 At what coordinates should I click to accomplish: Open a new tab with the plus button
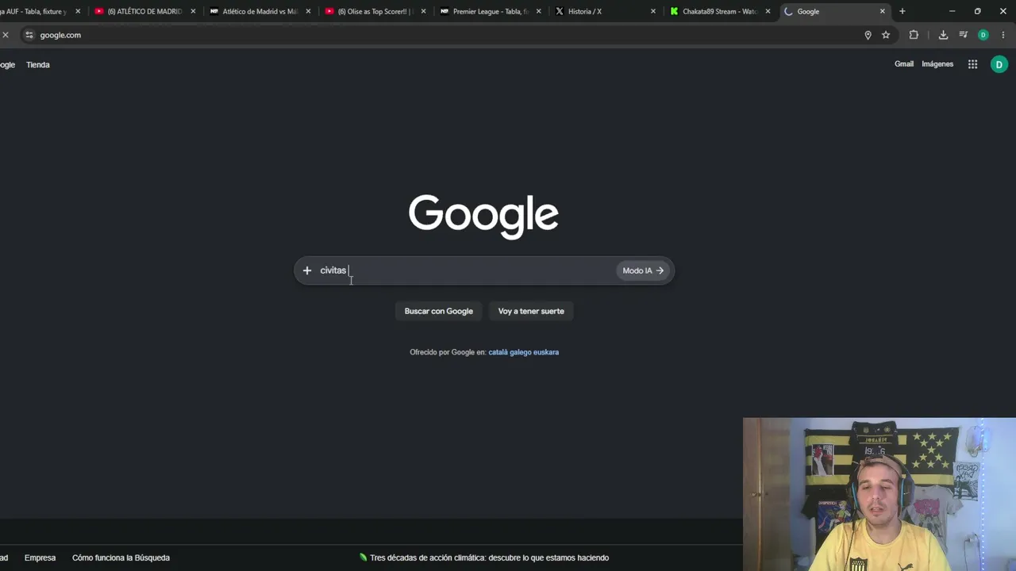tap(902, 11)
